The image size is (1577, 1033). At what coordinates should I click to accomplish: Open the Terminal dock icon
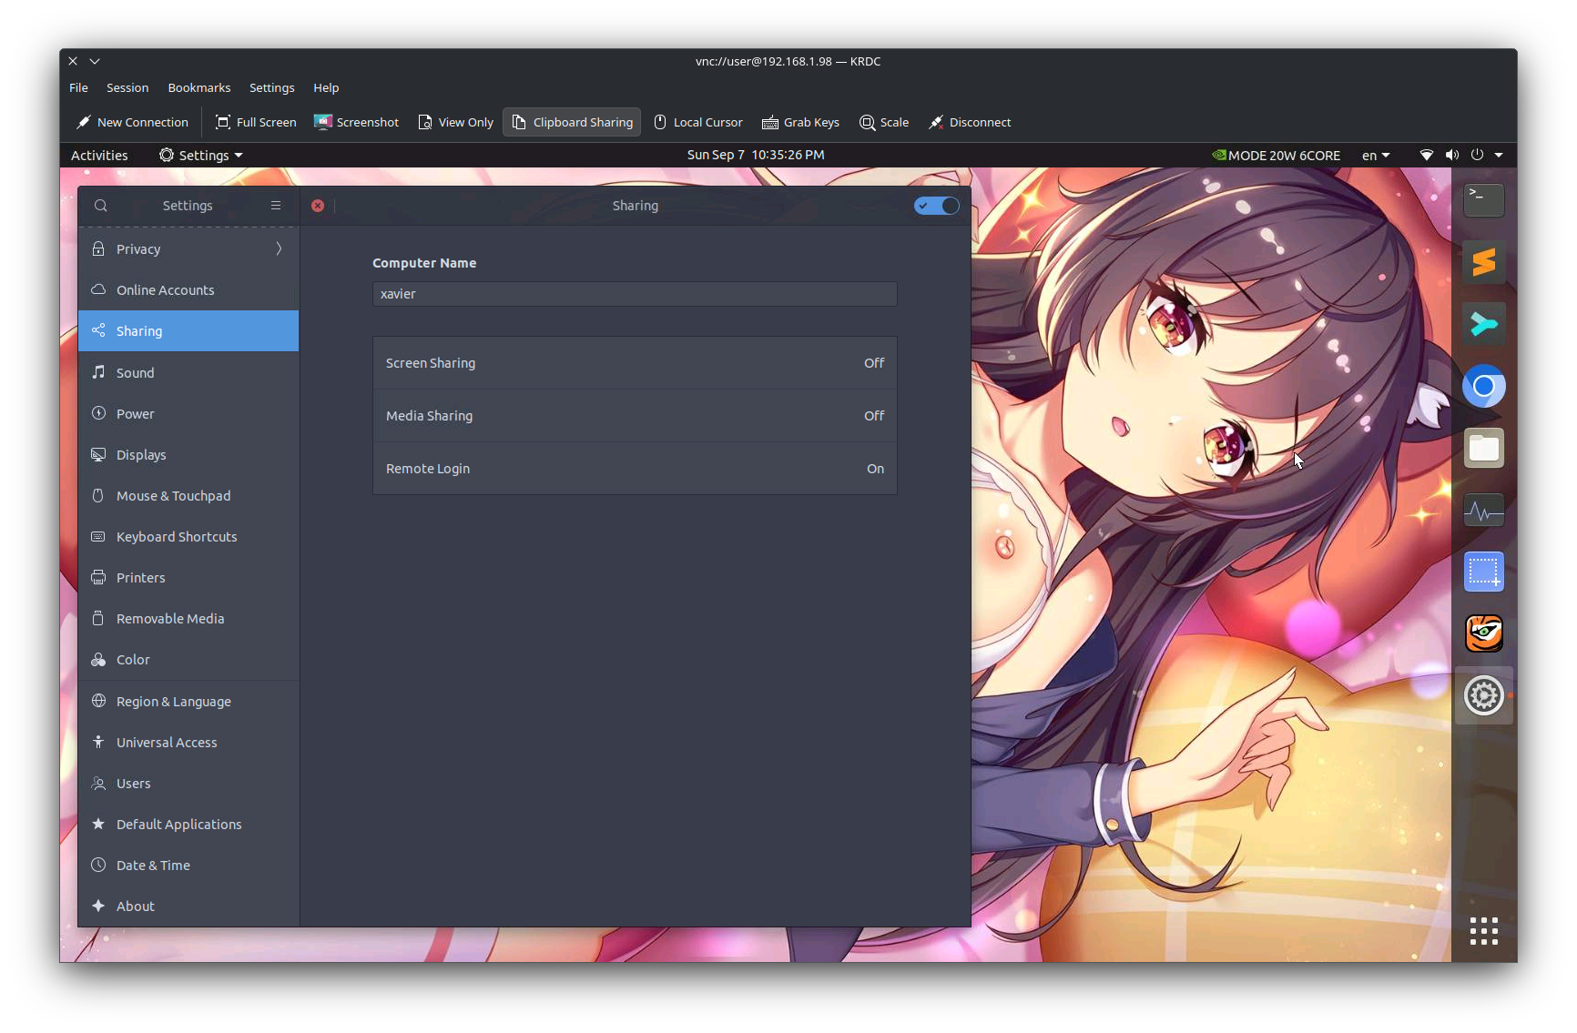point(1483,200)
